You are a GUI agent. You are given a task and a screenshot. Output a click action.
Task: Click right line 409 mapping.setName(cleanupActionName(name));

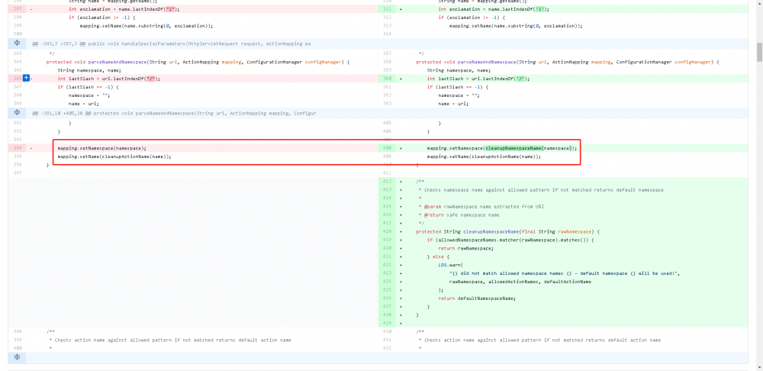484,156
